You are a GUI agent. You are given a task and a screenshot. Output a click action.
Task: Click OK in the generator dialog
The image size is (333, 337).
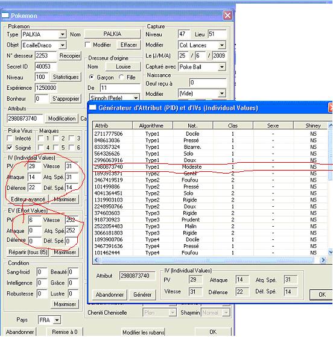(x=322, y=295)
